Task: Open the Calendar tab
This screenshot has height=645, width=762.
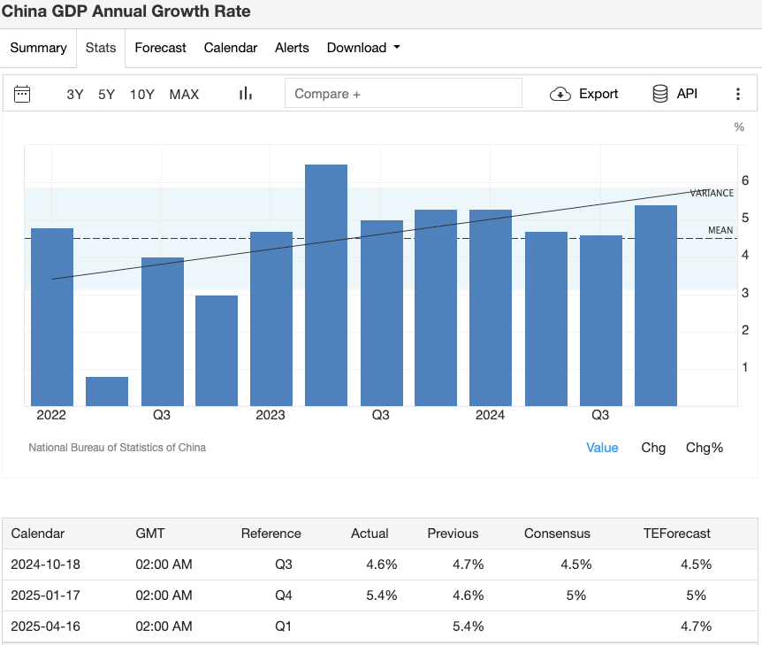Action: tap(230, 48)
